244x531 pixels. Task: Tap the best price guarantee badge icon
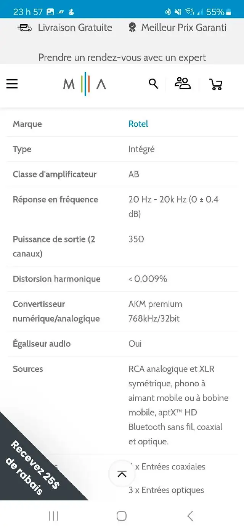132,28
